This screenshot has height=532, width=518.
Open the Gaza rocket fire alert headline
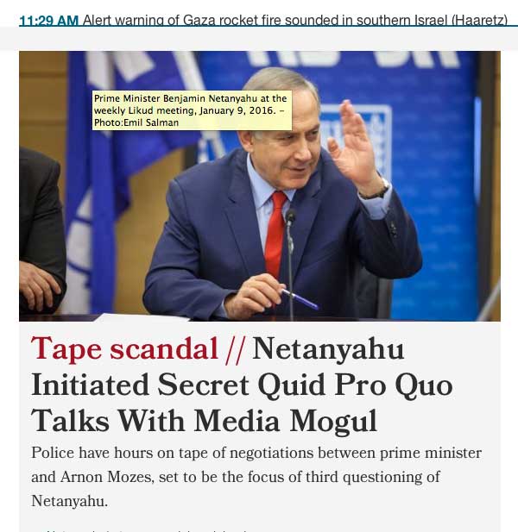point(295,21)
